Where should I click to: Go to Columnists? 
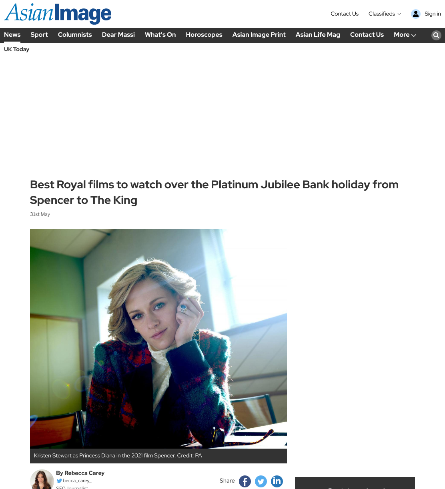tap(75, 35)
